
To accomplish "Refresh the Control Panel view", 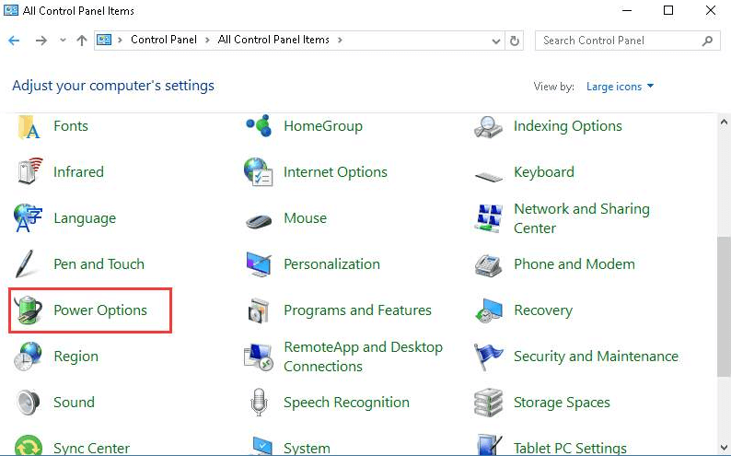I will 515,41.
